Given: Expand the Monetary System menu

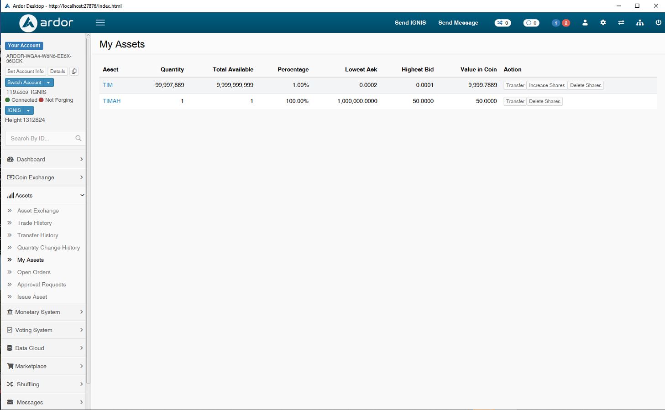Looking at the screenshot, I should tap(43, 312).
